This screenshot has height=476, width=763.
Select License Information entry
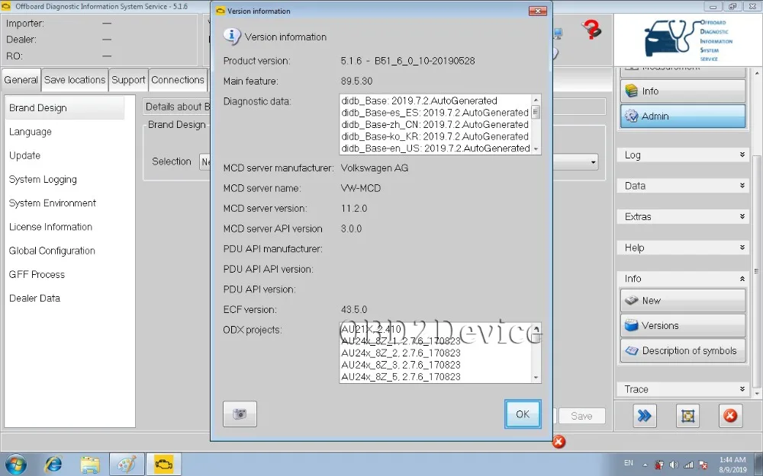(50, 227)
